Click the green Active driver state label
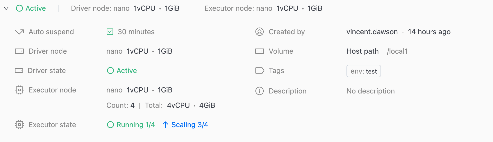 coord(127,70)
